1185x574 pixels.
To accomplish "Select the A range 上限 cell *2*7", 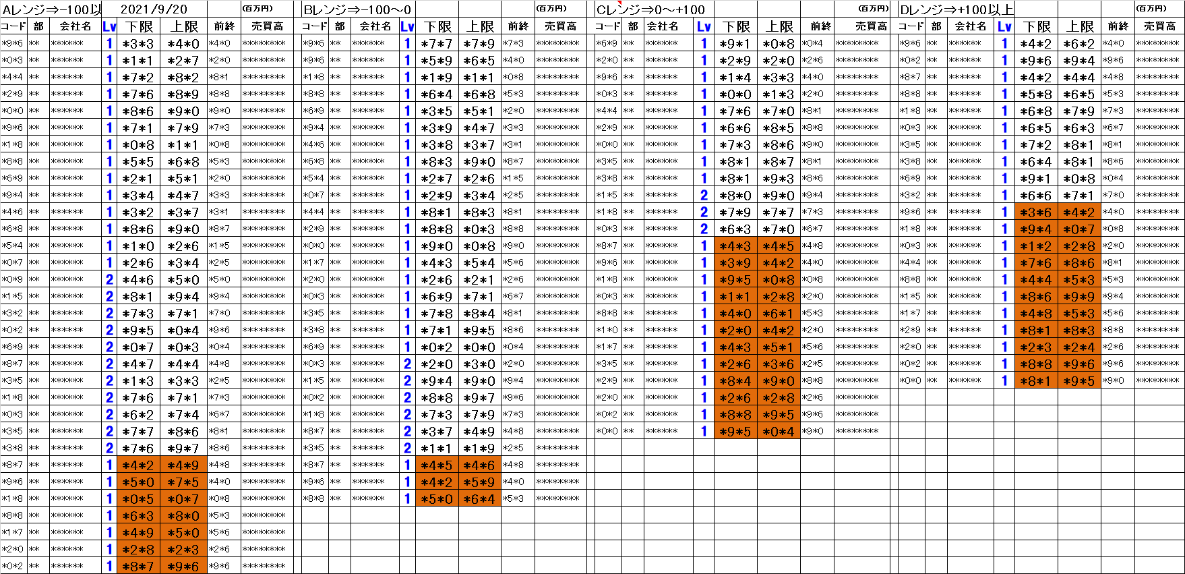I will click(x=184, y=60).
